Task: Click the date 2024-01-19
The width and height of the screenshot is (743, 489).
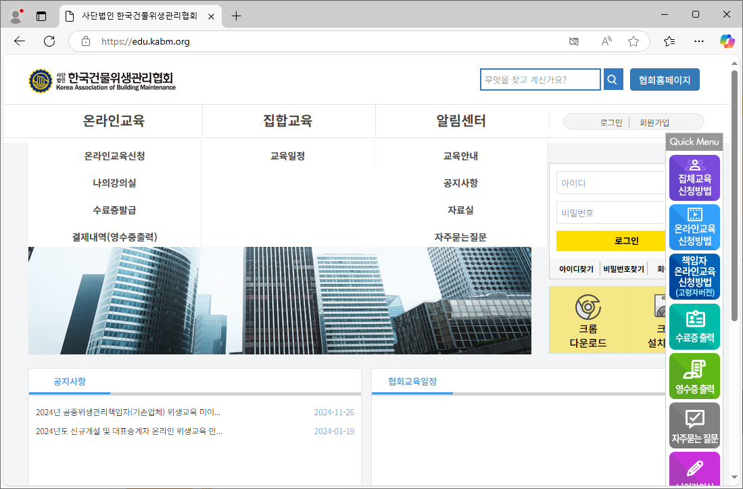Action: click(334, 432)
